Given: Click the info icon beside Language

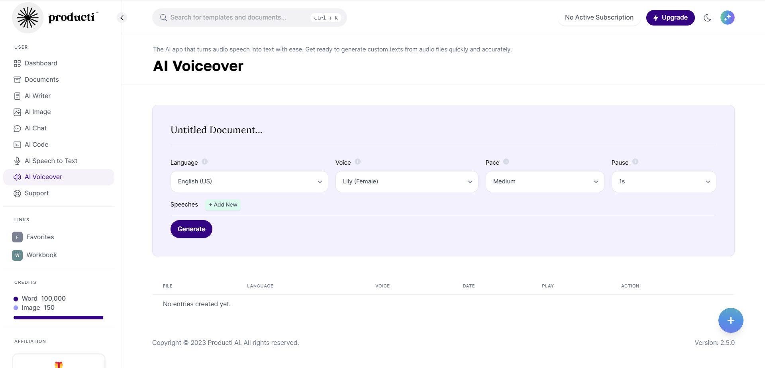Looking at the screenshot, I should (x=204, y=161).
